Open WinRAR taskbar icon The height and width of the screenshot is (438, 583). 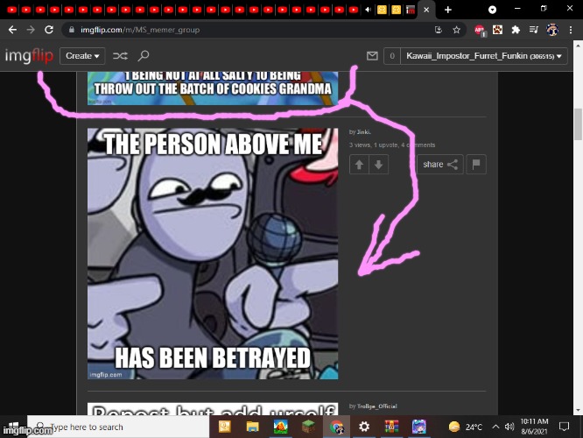(391, 427)
